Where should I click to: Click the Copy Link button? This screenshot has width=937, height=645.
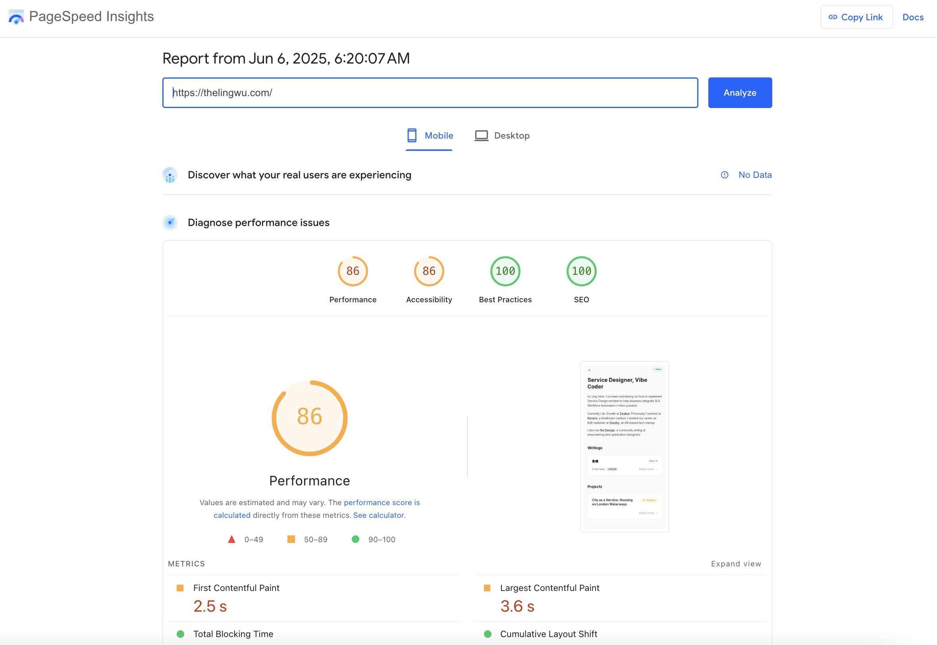pos(856,17)
